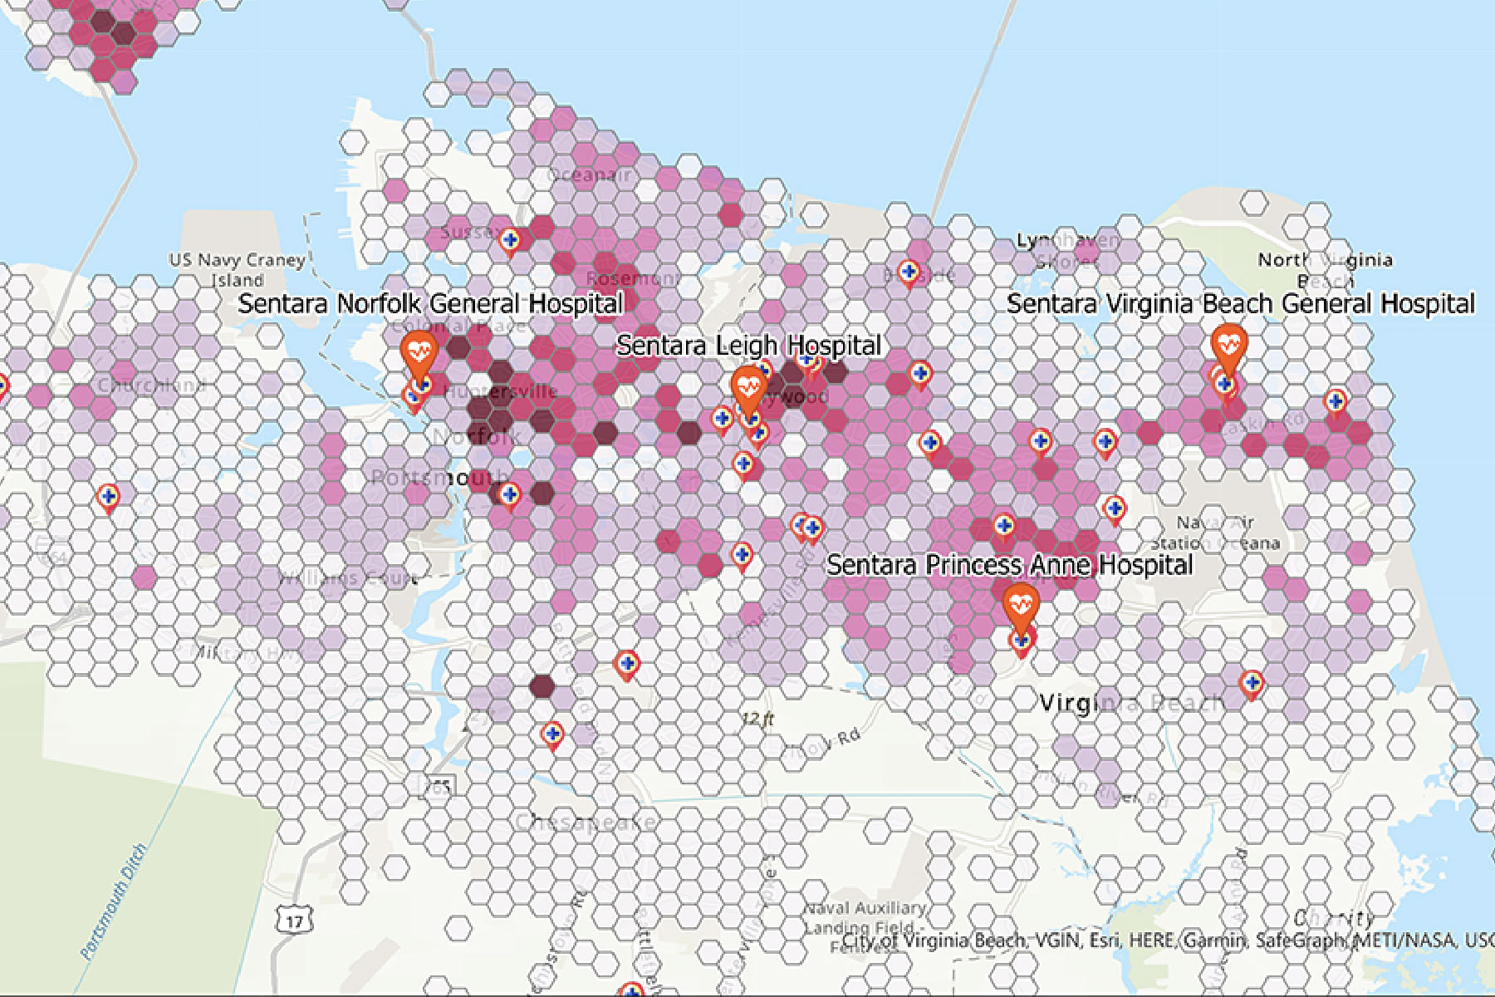
Task: Select the blue cross marker overlapping the Portsmouth label
Action: 510,496
